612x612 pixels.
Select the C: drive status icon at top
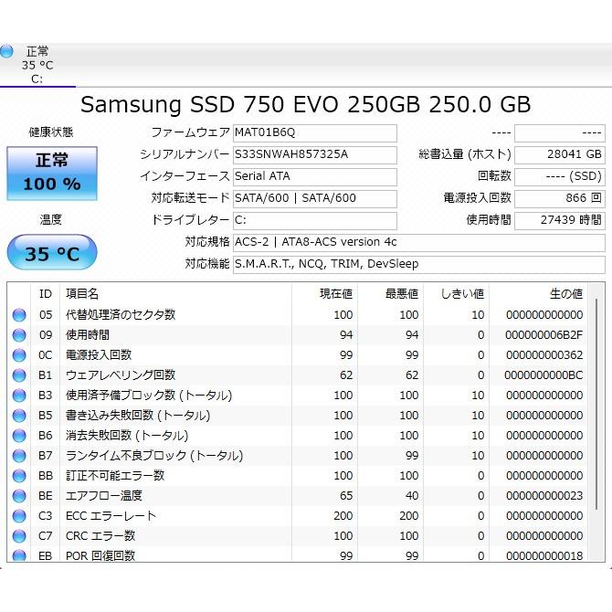[x=6, y=51]
